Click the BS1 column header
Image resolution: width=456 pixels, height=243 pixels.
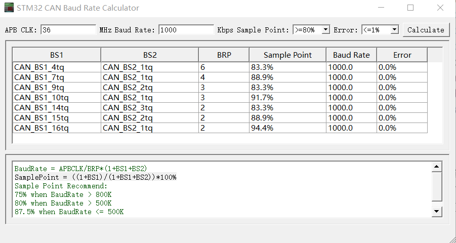[57, 55]
